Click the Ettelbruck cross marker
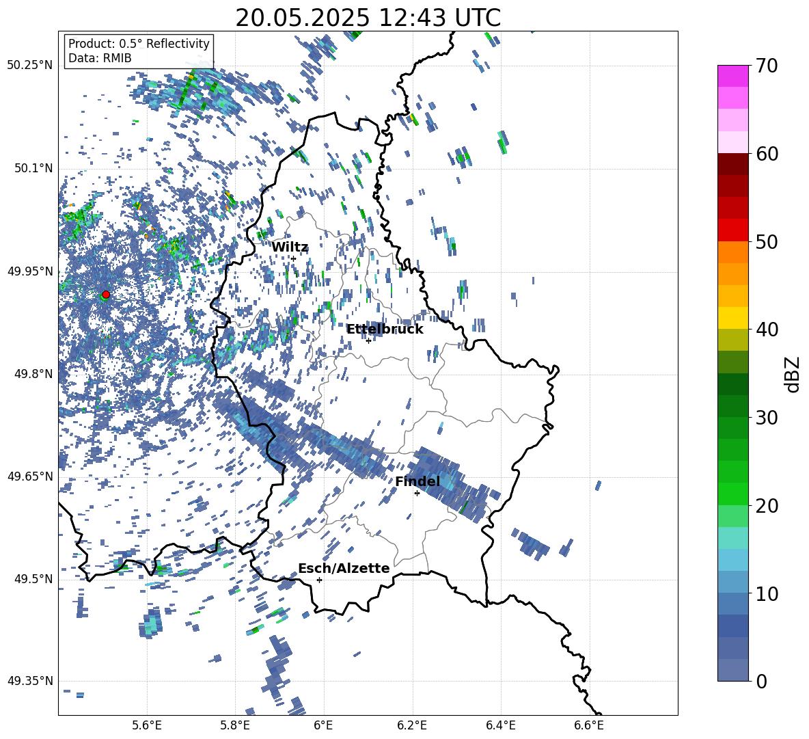Viewport: 809px width, 739px height. [368, 340]
